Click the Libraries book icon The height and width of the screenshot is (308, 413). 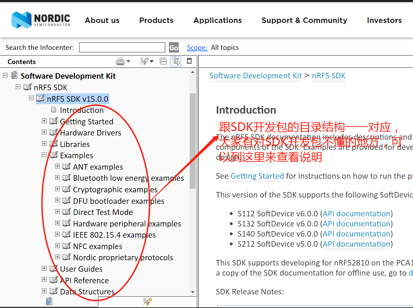[x=54, y=144]
